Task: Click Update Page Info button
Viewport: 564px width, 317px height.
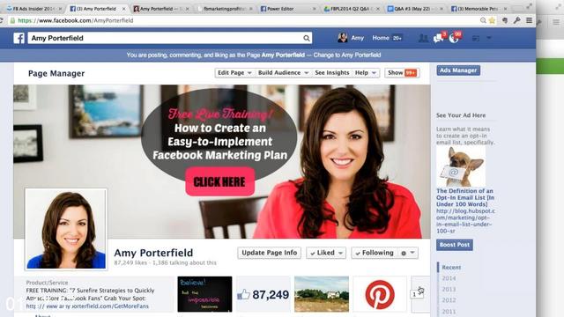Action: coord(270,253)
